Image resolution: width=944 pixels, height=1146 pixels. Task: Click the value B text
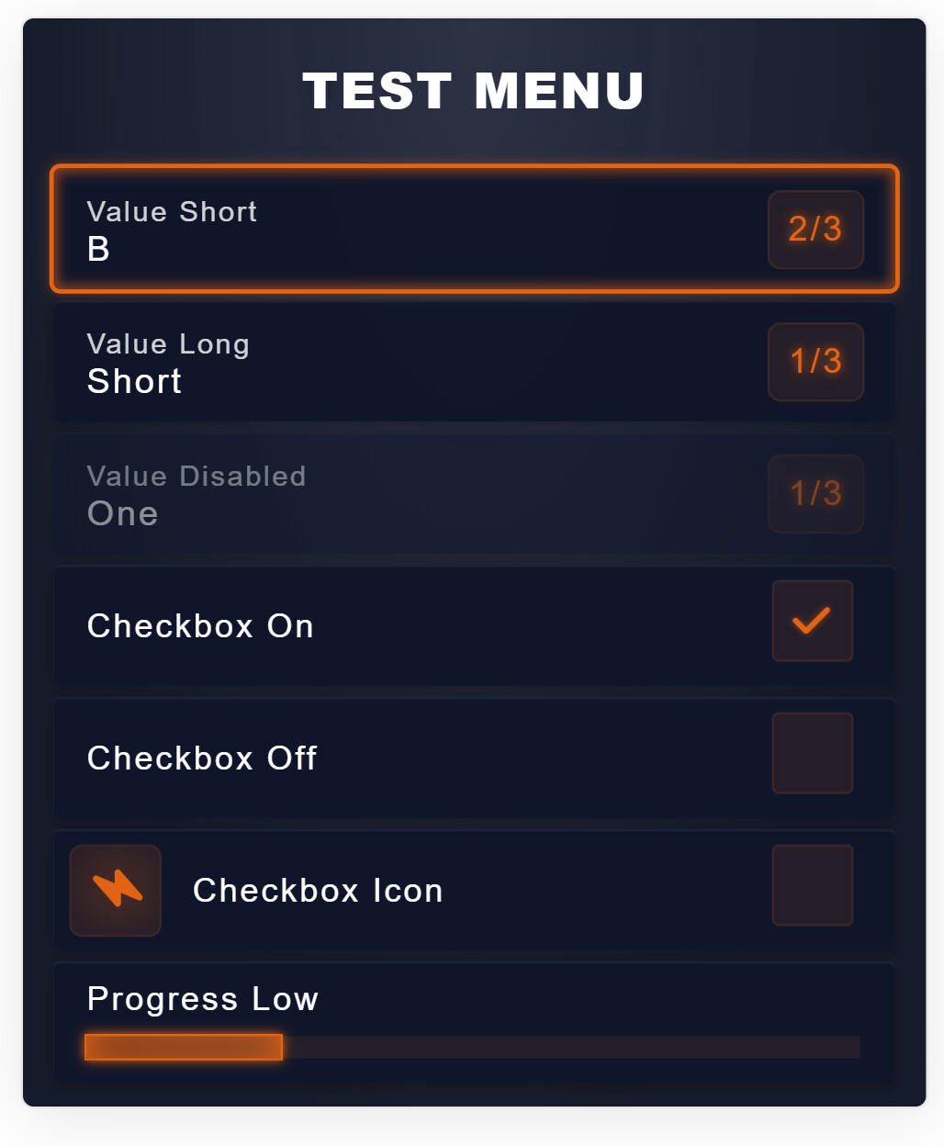coord(98,249)
